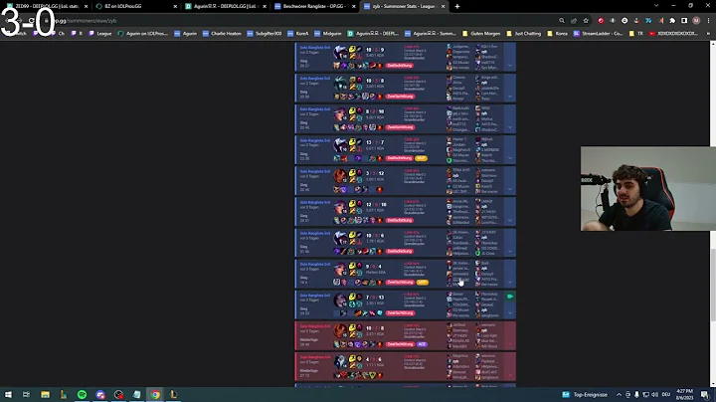Open Chrome's three-dot menu
Image resolution: width=716 pixels, height=402 pixels.
(708, 21)
